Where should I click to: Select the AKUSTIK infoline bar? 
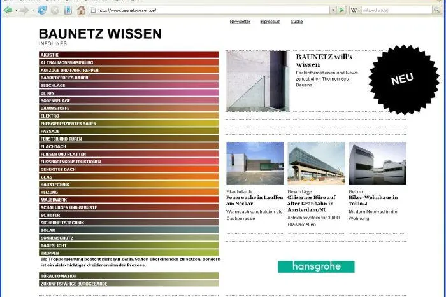point(129,55)
